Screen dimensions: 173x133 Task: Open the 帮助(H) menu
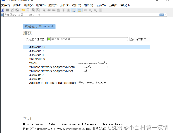click(125, 5)
